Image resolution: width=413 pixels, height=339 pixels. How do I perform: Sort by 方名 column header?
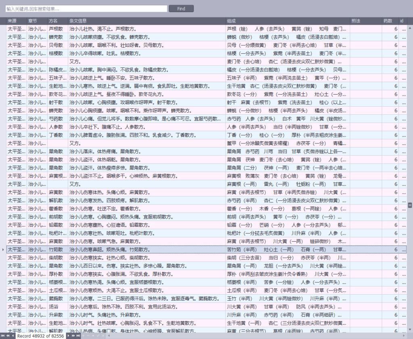click(53, 21)
